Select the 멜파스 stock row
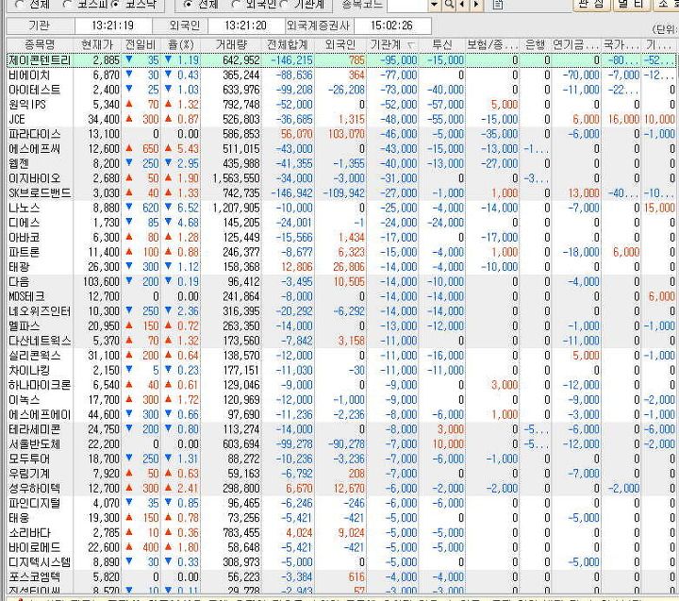The height and width of the screenshot is (601, 679). 339,326
